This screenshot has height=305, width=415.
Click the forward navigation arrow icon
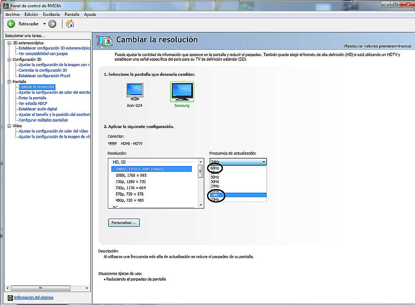pyautogui.click(x=52, y=24)
